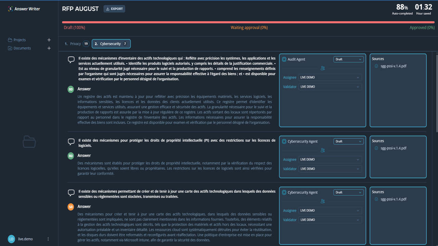Image resolution: width=438 pixels, height=246 pixels.
Task: Add a new project with plus icon
Action: [x=49, y=40]
